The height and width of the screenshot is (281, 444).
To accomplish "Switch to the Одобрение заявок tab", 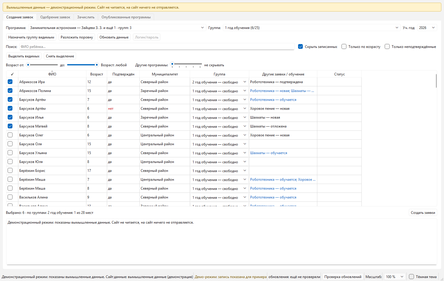I will (x=55, y=17).
